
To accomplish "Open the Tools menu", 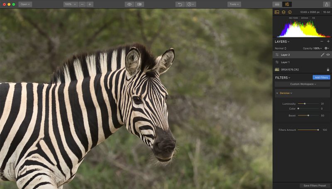I will (234, 4).
